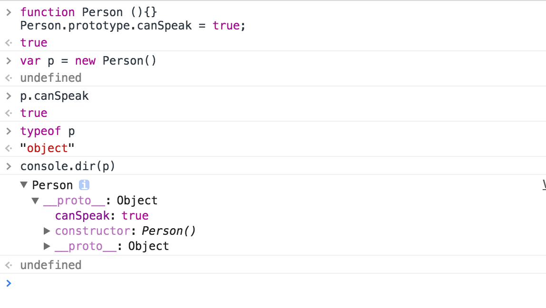The image size is (546, 308).
Task: Click output arrow icon beside "object" result
Action: click(8, 148)
